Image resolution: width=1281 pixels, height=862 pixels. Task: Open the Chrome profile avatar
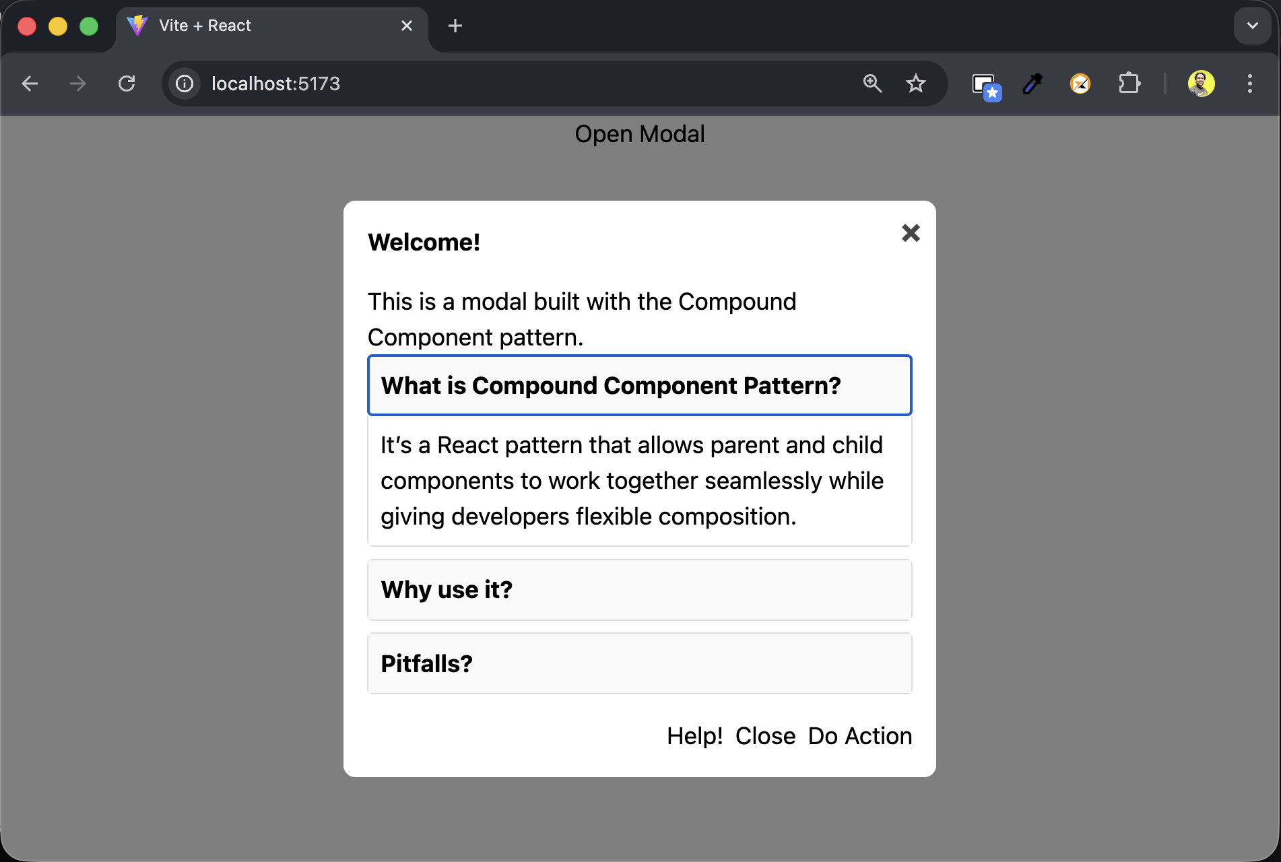pyautogui.click(x=1202, y=84)
